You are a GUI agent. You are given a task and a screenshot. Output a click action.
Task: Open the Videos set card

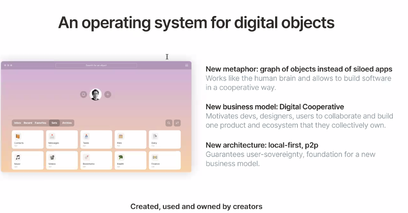pyautogui.click(x=62, y=160)
